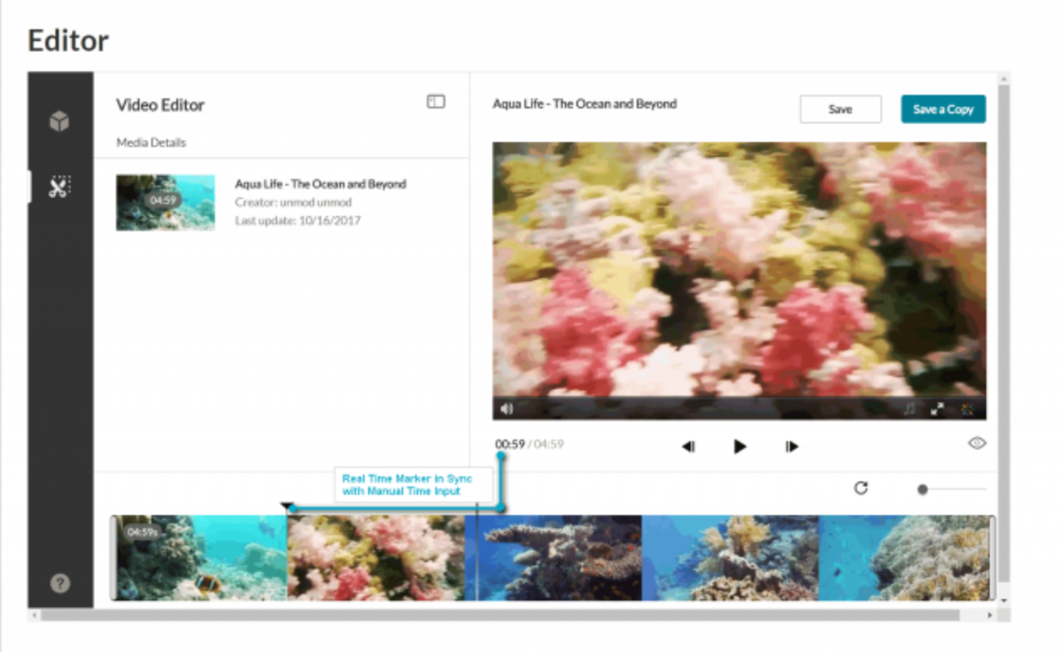Screen dimensions: 1062x652
Task: Click the music note icon in the player
Action: (x=910, y=409)
